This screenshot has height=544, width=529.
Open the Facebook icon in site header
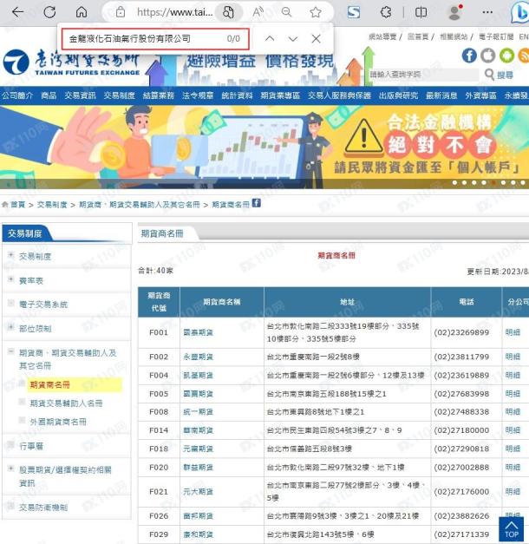coord(469,56)
